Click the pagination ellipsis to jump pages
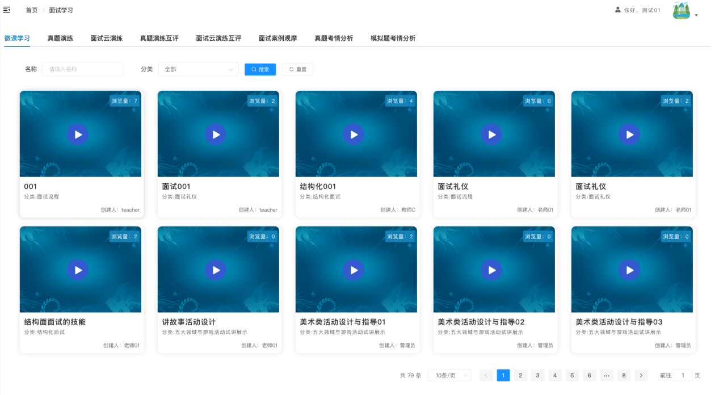The height and width of the screenshot is (395, 719). tap(606, 376)
